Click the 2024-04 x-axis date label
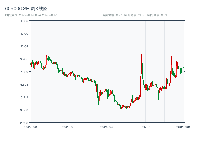The width and height of the screenshot is (204, 153). [x=107, y=127]
